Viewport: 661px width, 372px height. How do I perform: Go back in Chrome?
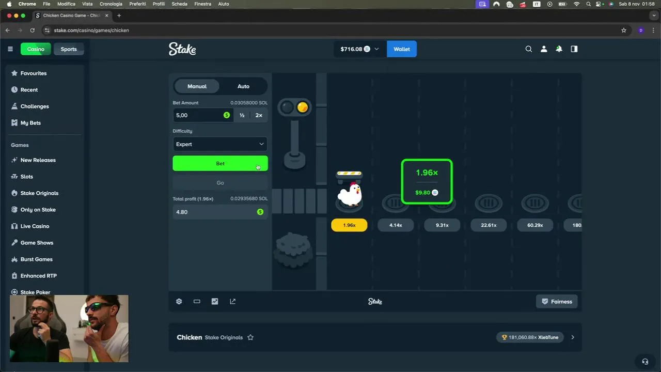point(8,30)
